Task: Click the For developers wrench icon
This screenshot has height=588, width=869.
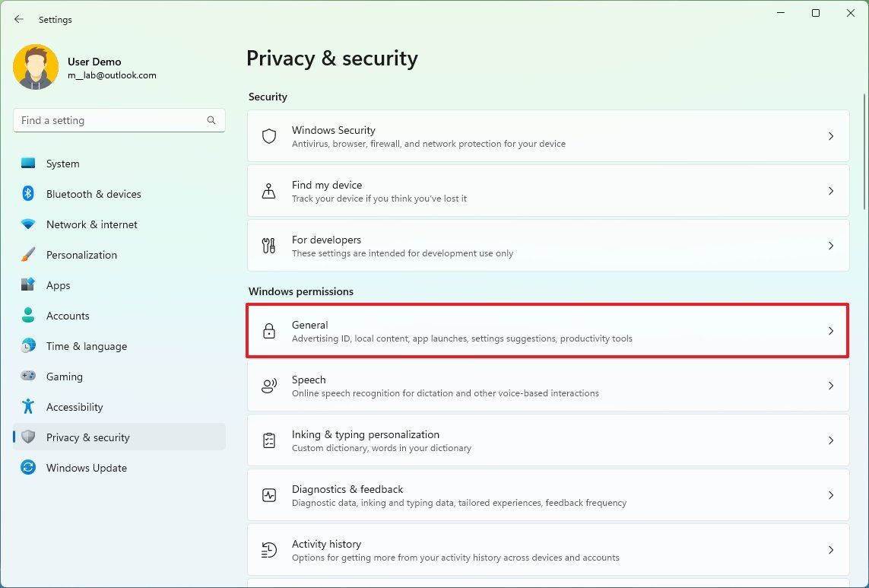Action: (268, 246)
